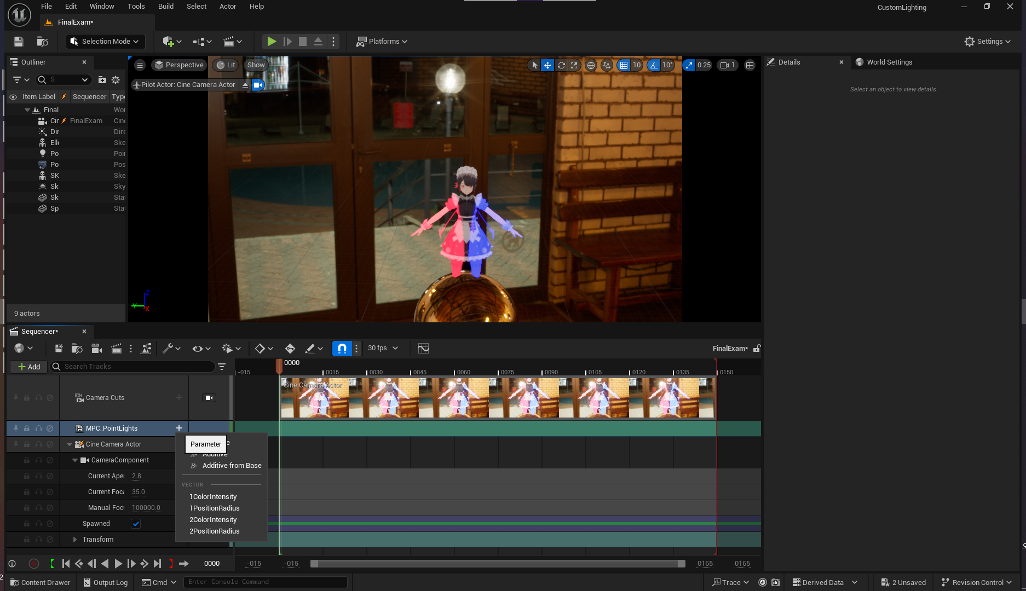Image resolution: width=1026 pixels, height=591 pixels.
Task: Collapse the CameraComponent track
Action: [x=75, y=460]
